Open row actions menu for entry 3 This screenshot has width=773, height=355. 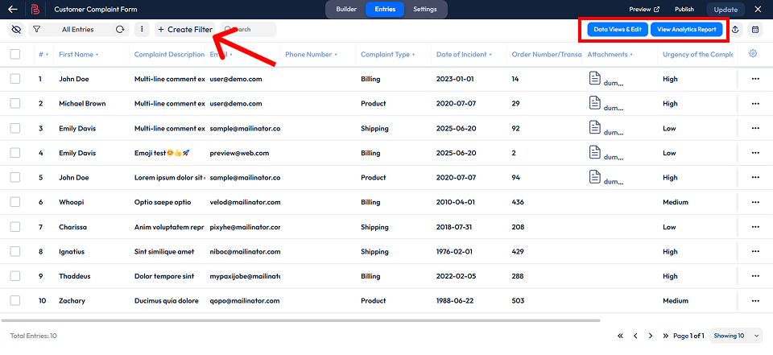tap(755, 128)
